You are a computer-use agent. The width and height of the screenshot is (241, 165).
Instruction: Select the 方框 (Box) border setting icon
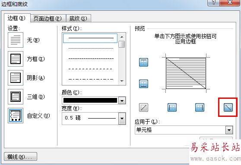16,59
